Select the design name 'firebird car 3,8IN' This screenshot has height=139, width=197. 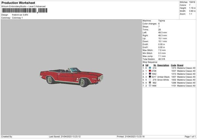point(20,15)
